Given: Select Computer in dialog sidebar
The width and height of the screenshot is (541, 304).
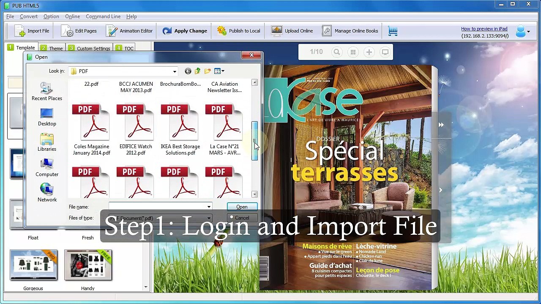Looking at the screenshot, I should (47, 168).
